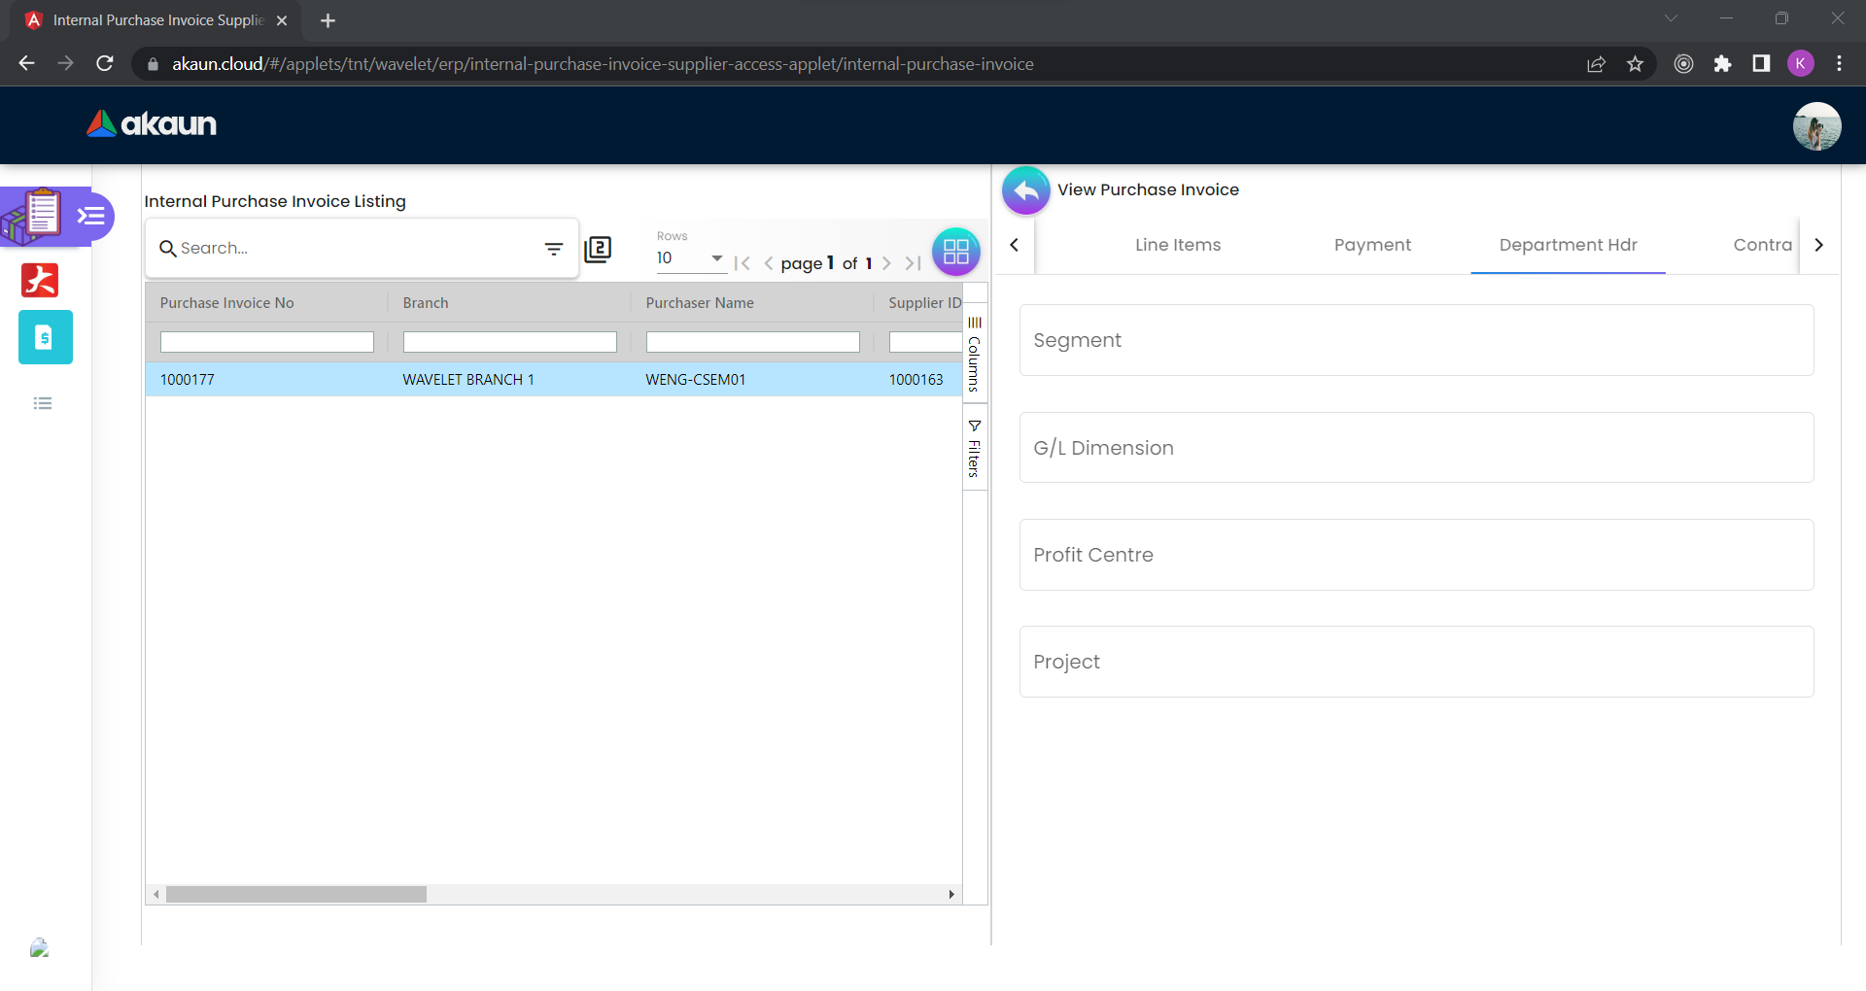This screenshot has width=1866, height=991.
Task: Switch to the Payment tab
Action: pos(1371,245)
